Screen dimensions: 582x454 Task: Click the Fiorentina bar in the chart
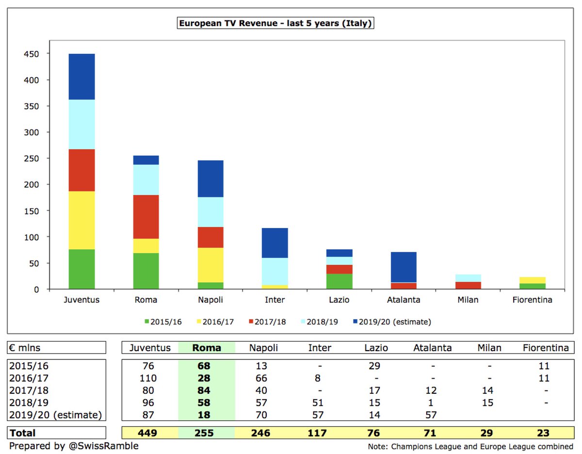[x=532, y=283]
